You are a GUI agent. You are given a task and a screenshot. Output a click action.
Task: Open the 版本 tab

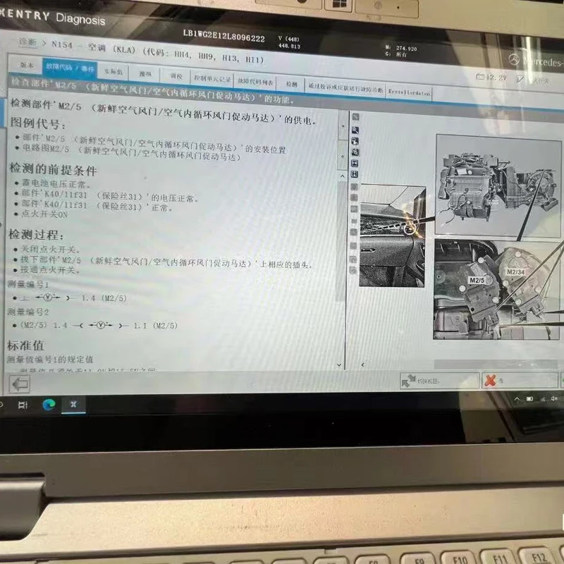point(26,65)
